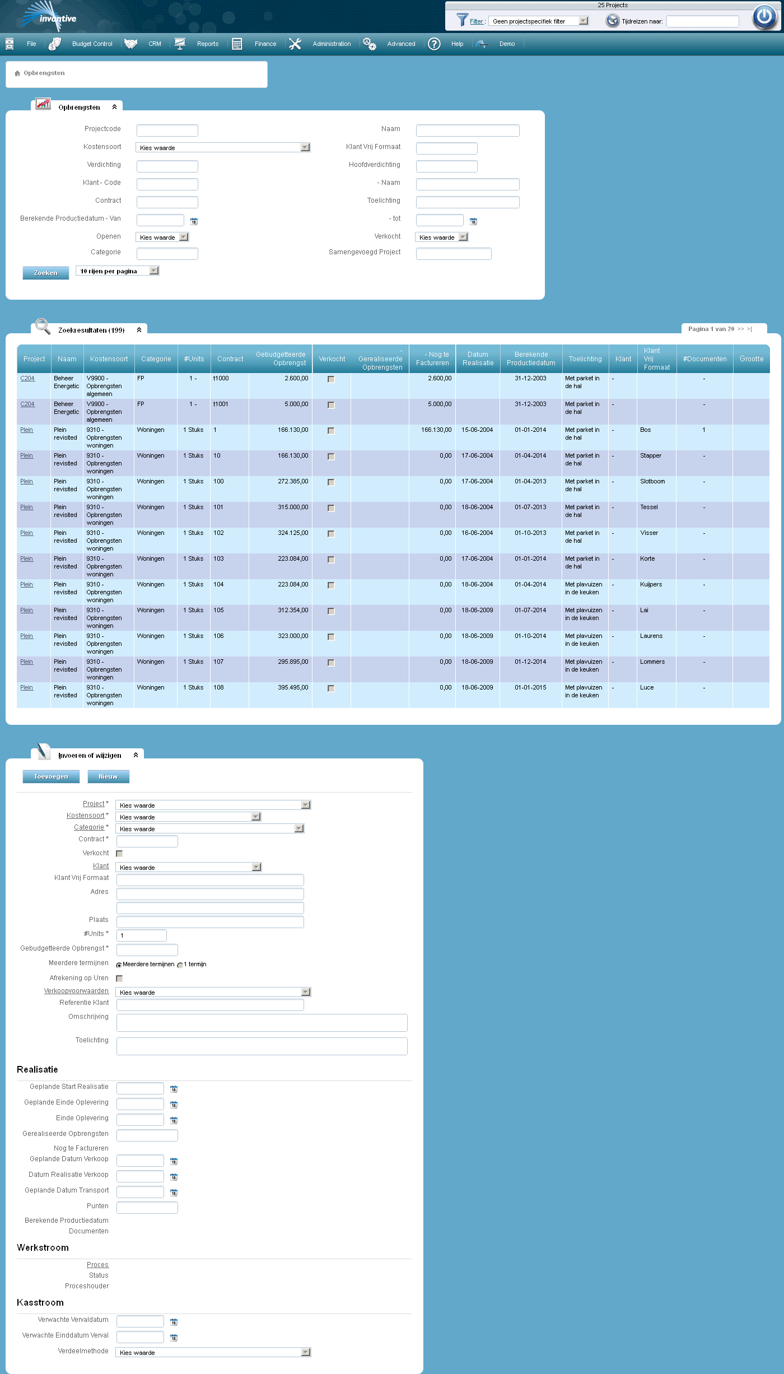
Task: Click the Projectcode input field
Action: 167,131
